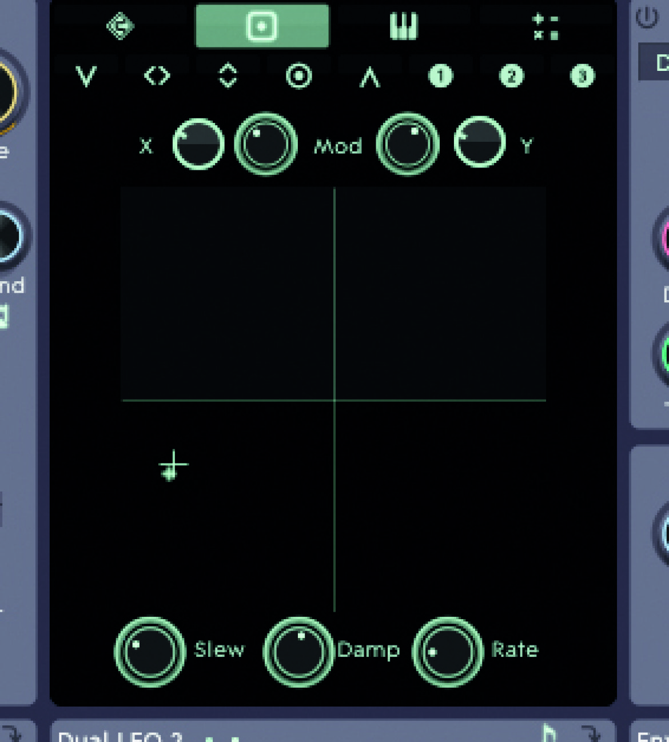Click the Y knob
The image size is (669, 742).
(x=480, y=142)
